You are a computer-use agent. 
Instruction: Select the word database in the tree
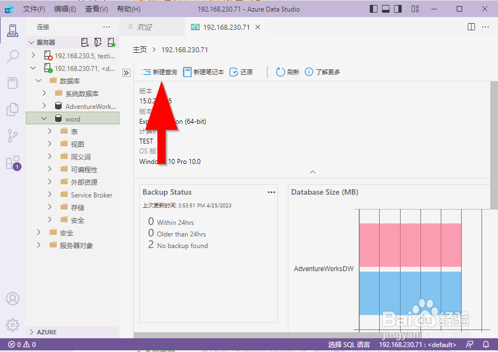pyautogui.click(x=72, y=118)
